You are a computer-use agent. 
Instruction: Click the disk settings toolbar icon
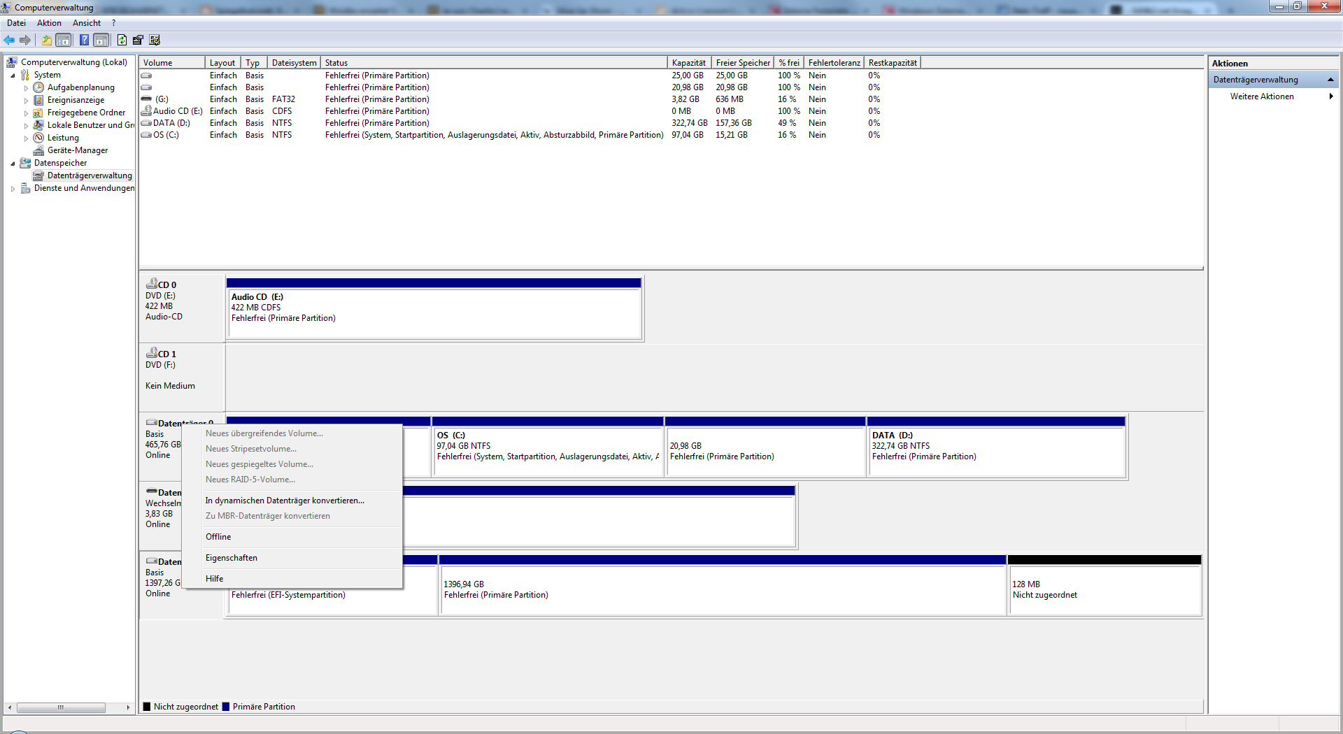coord(155,41)
